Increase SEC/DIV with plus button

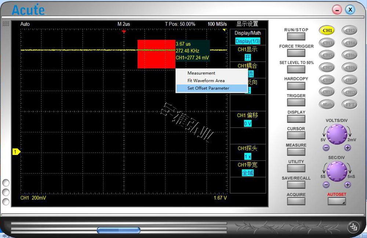(348, 185)
